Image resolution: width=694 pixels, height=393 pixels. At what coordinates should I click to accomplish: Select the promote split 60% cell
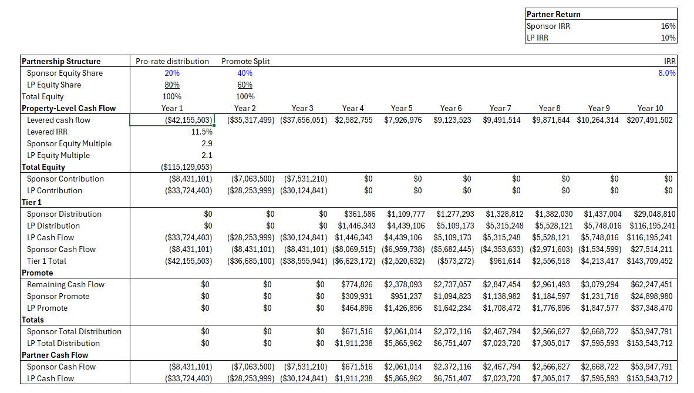tap(245, 85)
